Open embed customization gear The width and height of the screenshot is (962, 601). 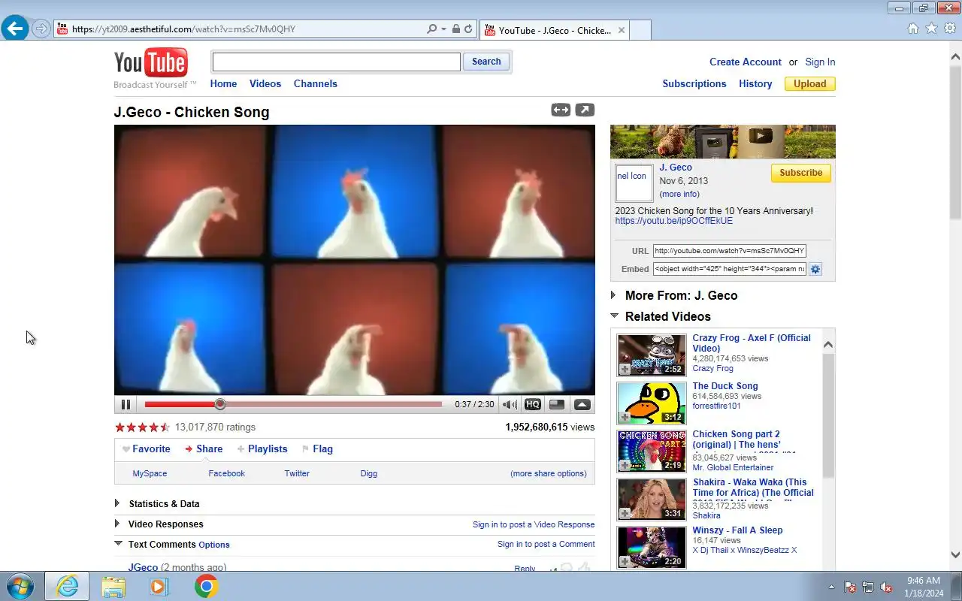[815, 269]
